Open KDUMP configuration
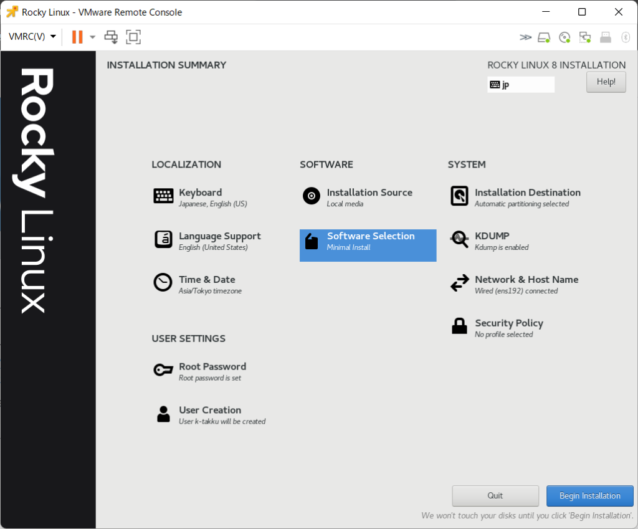The height and width of the screenshot is (529, 638). (x=492, y=241)
